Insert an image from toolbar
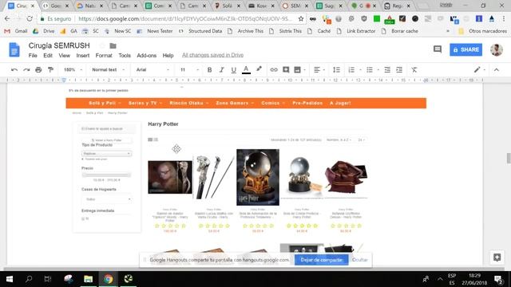 (x=298, y=69)
